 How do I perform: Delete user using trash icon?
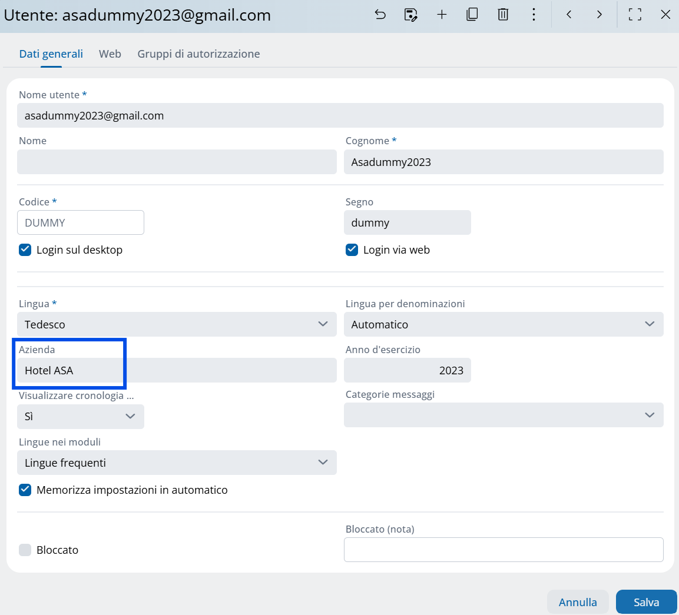click(503, 15)
